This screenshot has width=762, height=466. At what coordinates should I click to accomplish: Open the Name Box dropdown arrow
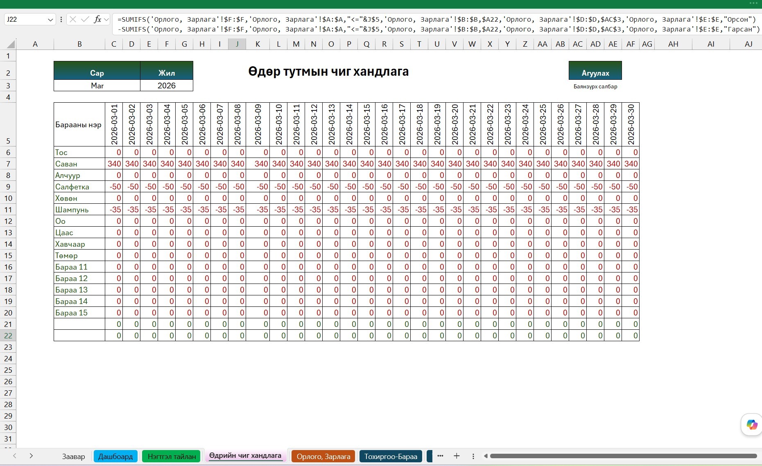50,20
